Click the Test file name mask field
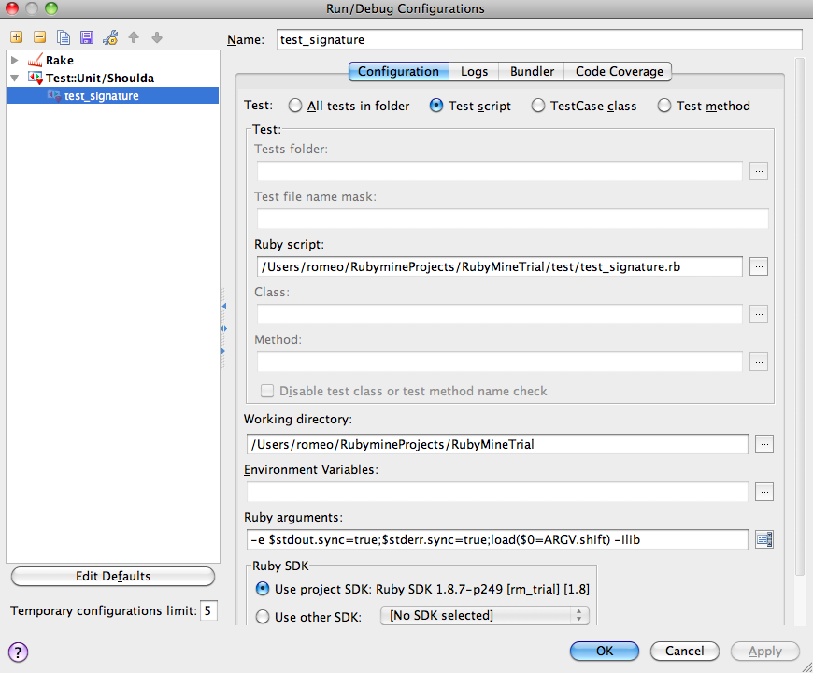This screenshot has height=673, width=813. (513, 219)
